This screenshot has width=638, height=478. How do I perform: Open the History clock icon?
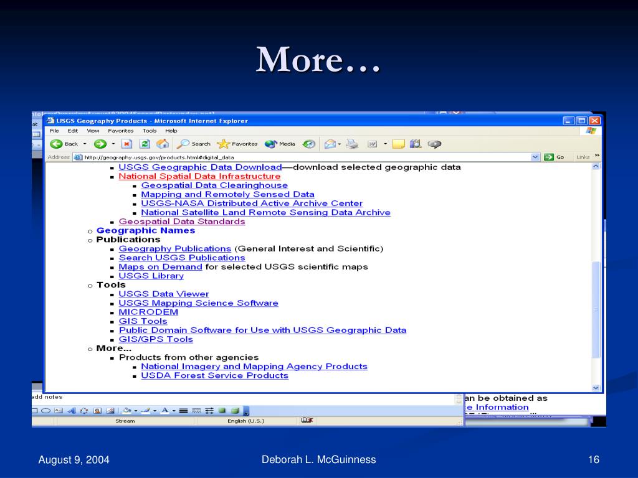click(x=309, y=144)
